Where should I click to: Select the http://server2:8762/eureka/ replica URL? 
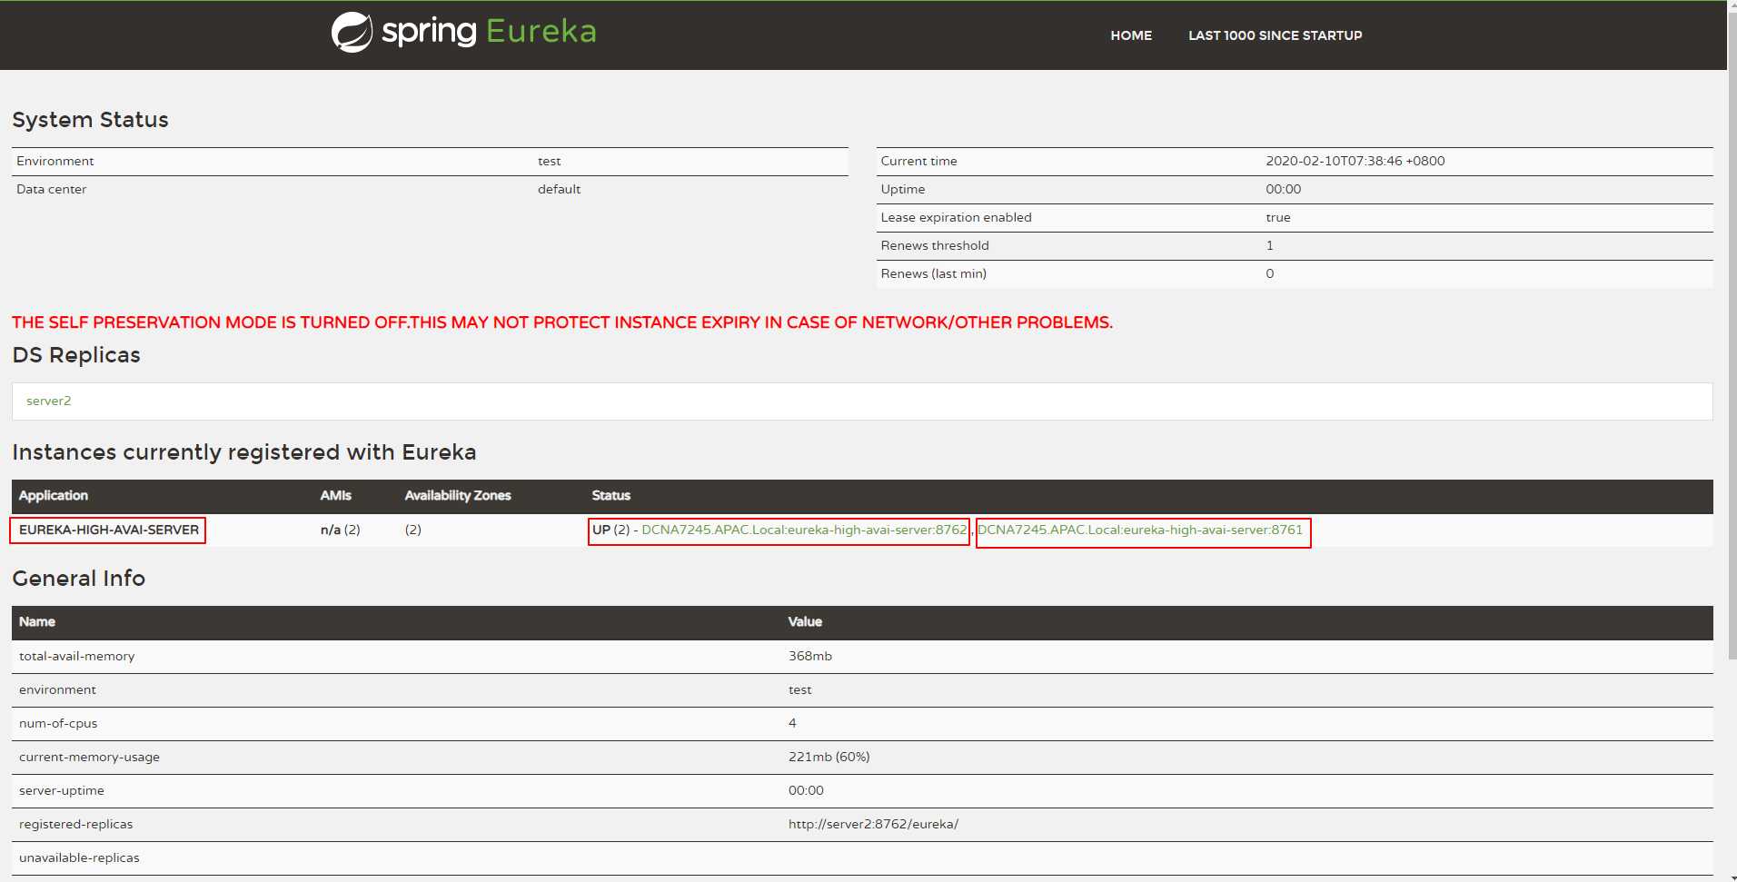873,824
